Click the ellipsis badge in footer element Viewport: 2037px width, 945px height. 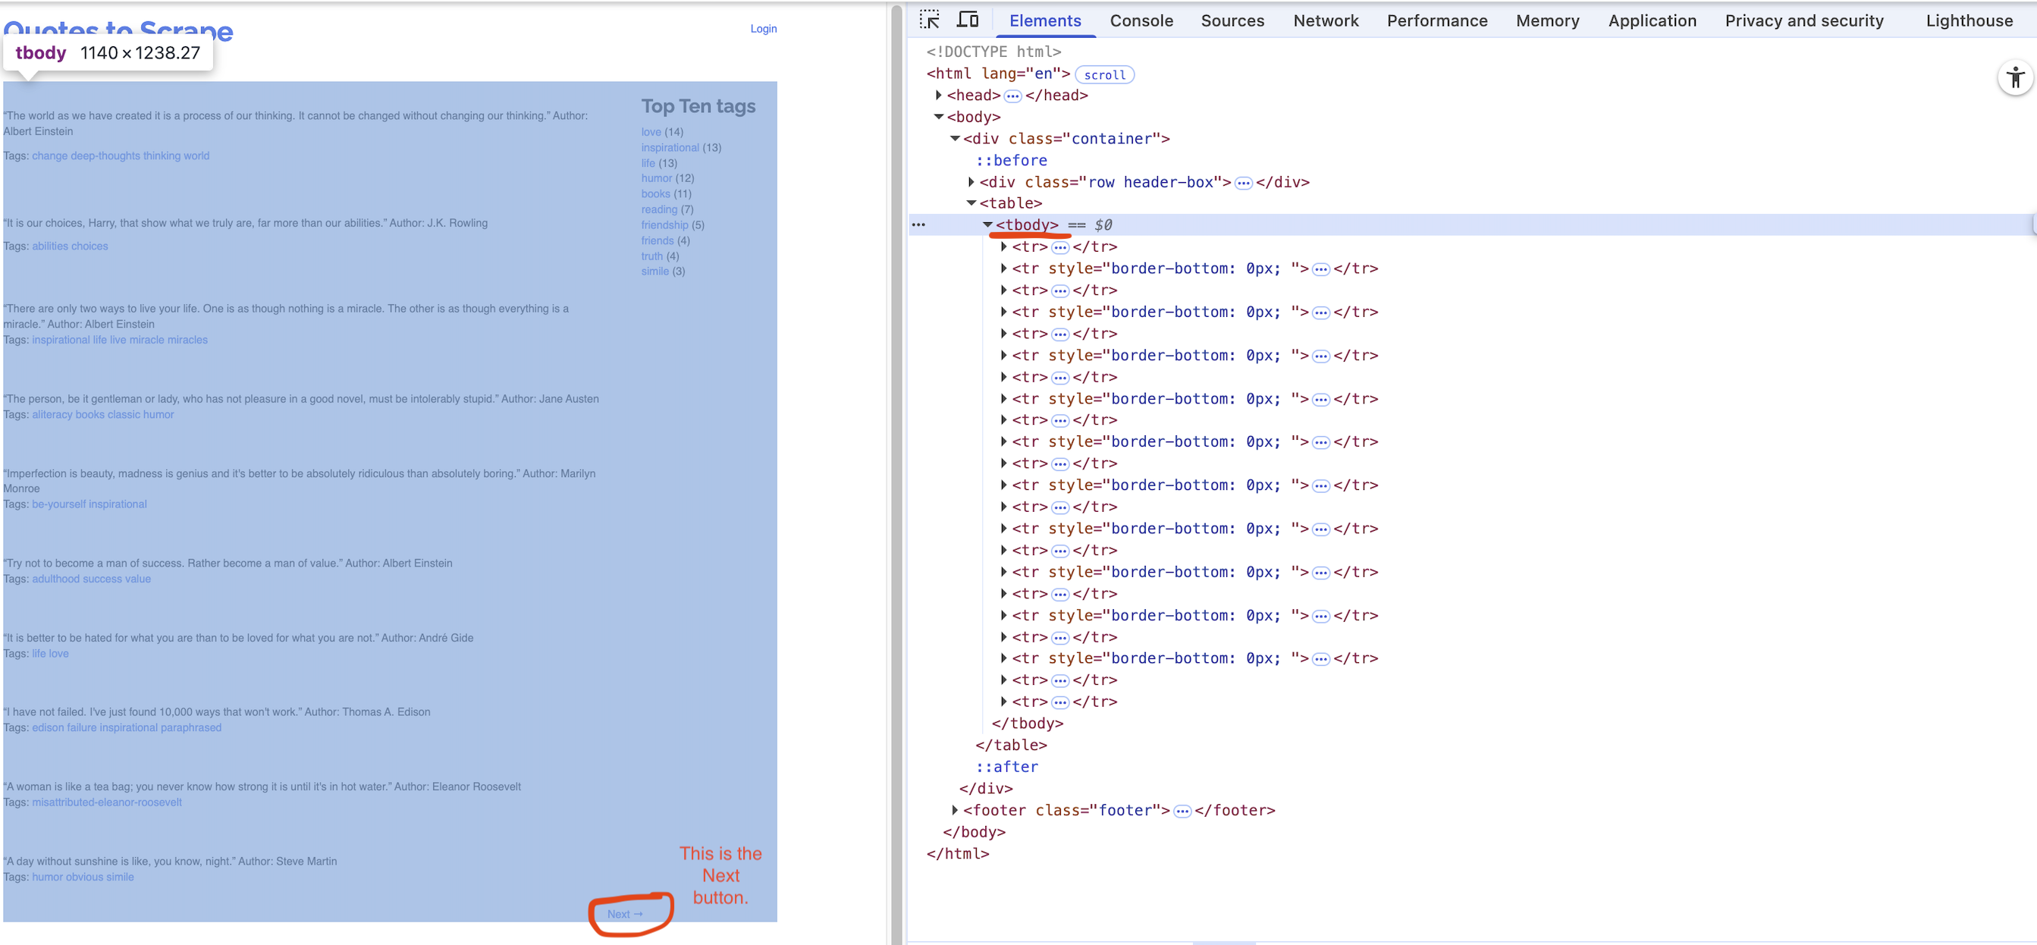pyautogui.click(x=1182, y=811)
